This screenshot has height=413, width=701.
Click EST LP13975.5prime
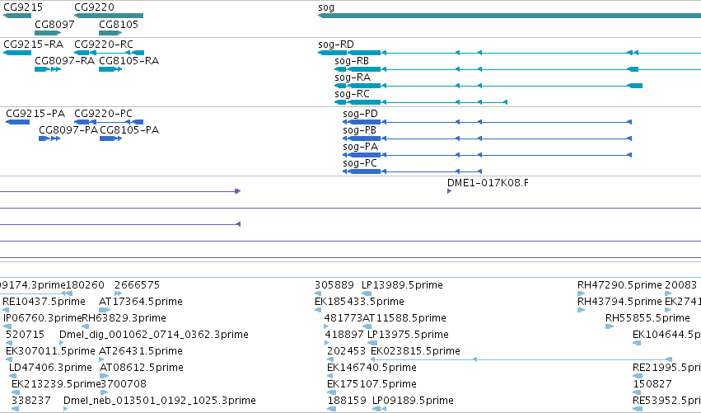[408, 335]
